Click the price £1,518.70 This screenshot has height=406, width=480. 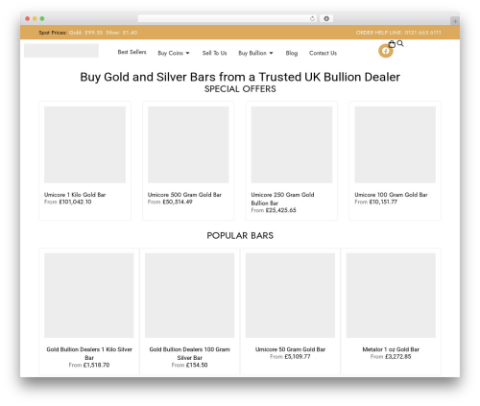tap(96, 365)
